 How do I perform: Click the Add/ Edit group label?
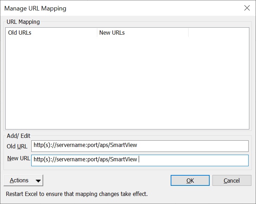click(19, 136)
